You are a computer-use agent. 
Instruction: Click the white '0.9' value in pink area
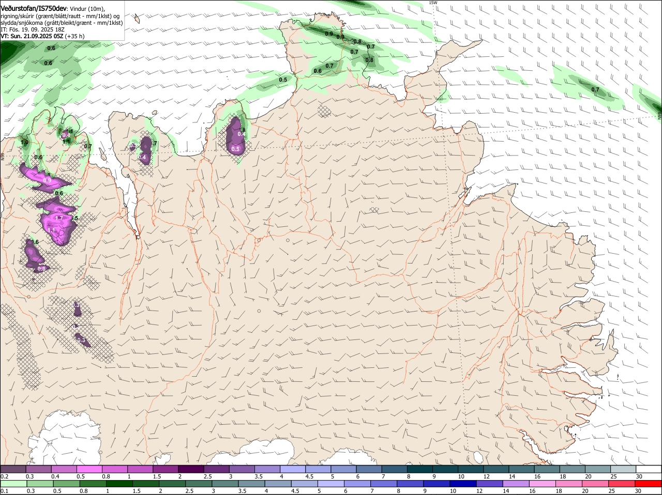point(47,180)
